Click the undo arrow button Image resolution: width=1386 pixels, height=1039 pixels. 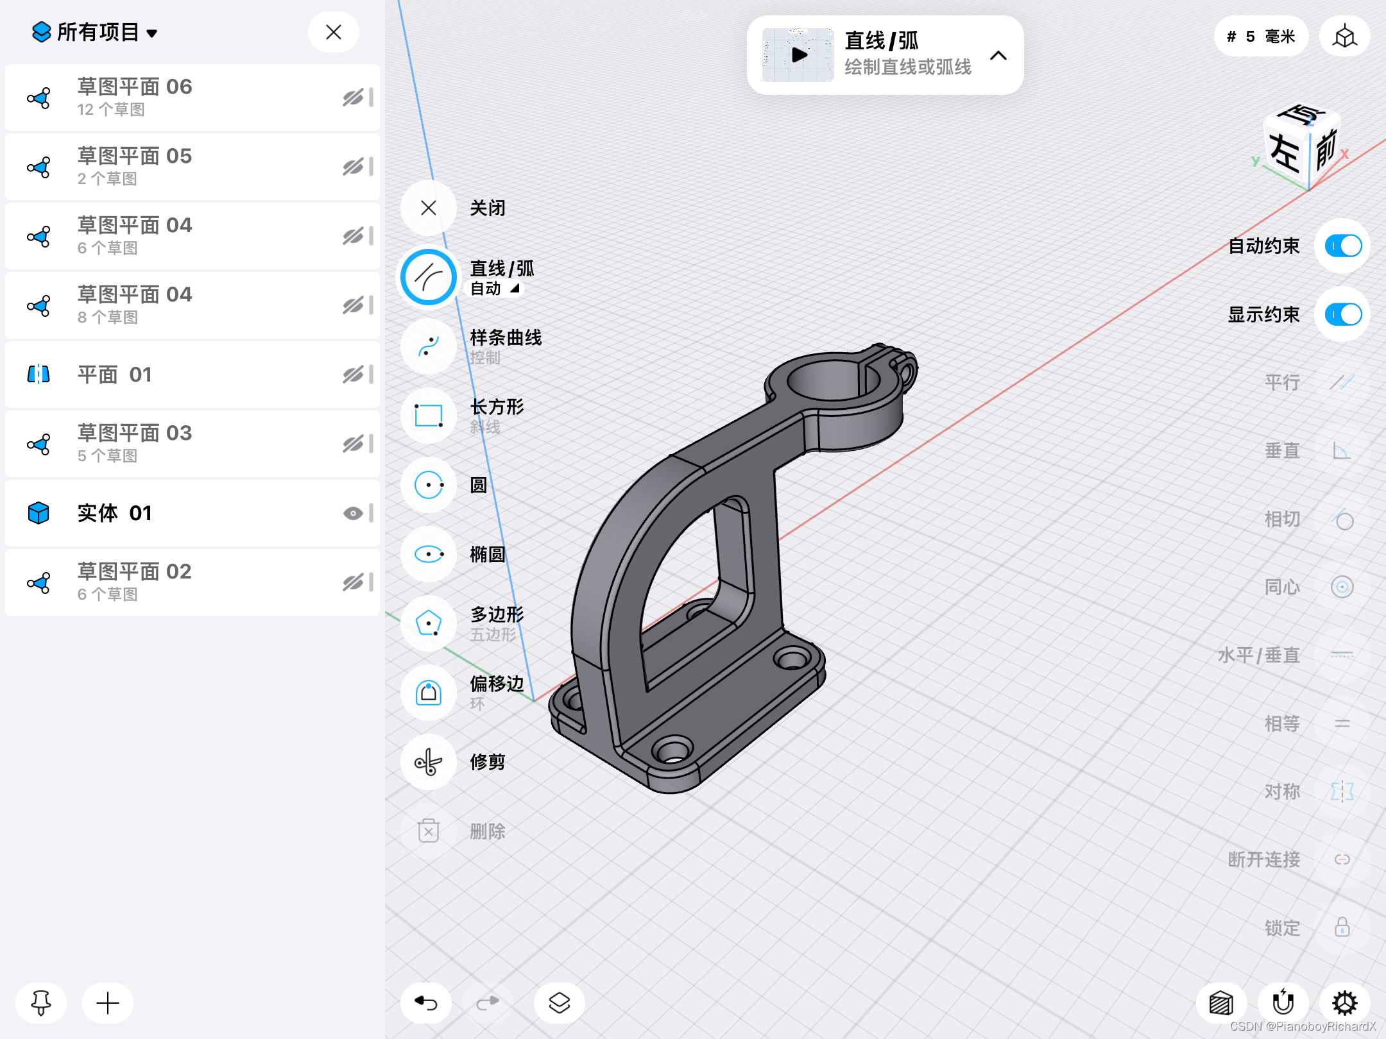click(426, 1002)
